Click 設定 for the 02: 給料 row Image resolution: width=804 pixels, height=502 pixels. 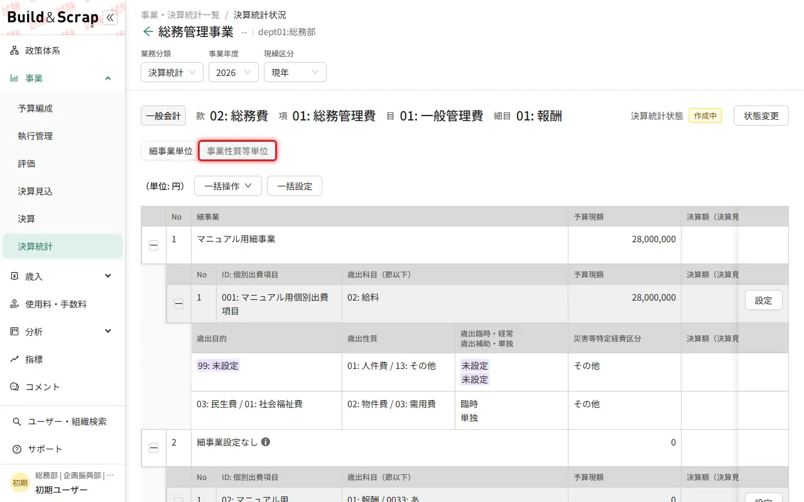click(x=764, y=300)
